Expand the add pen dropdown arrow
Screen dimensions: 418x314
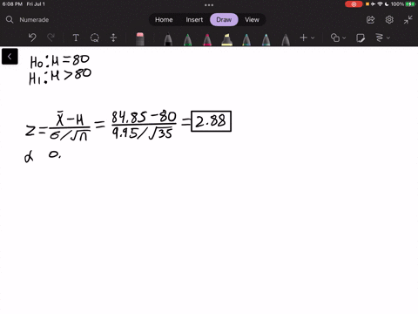pyautogui.click(x=313, y=38)
